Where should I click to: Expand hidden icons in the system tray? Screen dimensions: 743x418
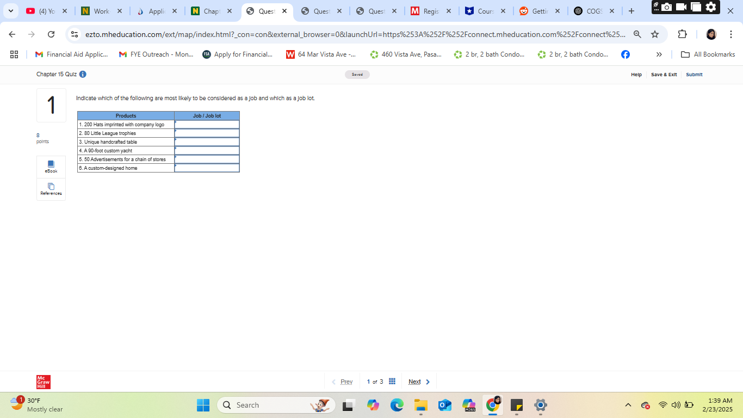[628, 405]
